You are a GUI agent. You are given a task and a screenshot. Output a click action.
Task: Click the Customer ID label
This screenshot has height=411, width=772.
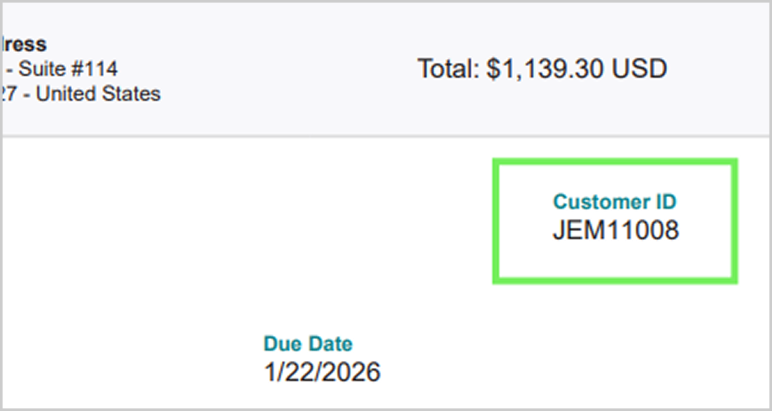[615, 202]
